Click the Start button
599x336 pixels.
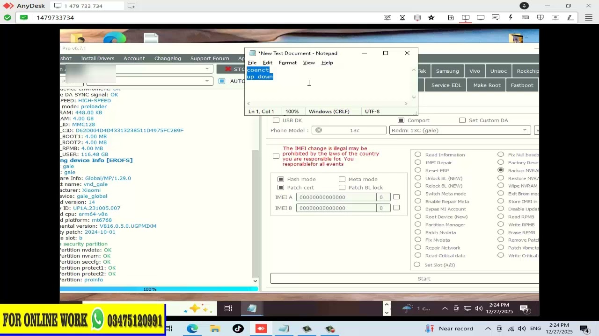click(x=405, y=279)
